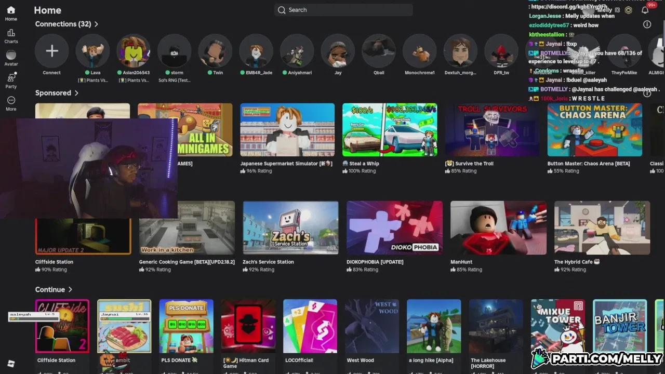Continue playing a long hike tile
The height and width of the screenshot is (374, 665).
coord(434,326)
